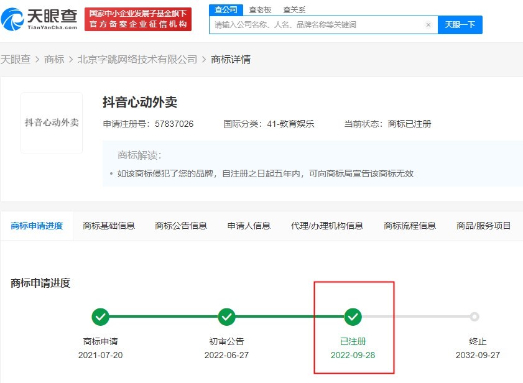
Task: Select the green check above 商标申请
Action: [x=100, y=316]
